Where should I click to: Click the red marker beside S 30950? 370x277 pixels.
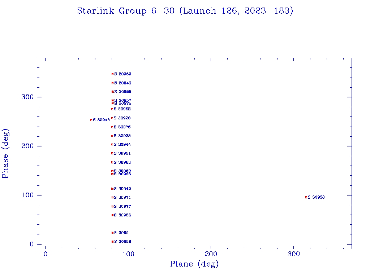click(x=306, y=197)
